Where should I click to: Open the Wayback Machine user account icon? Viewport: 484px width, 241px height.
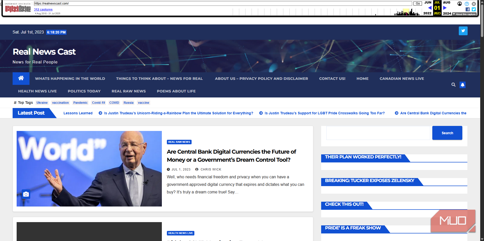(460, 4)
